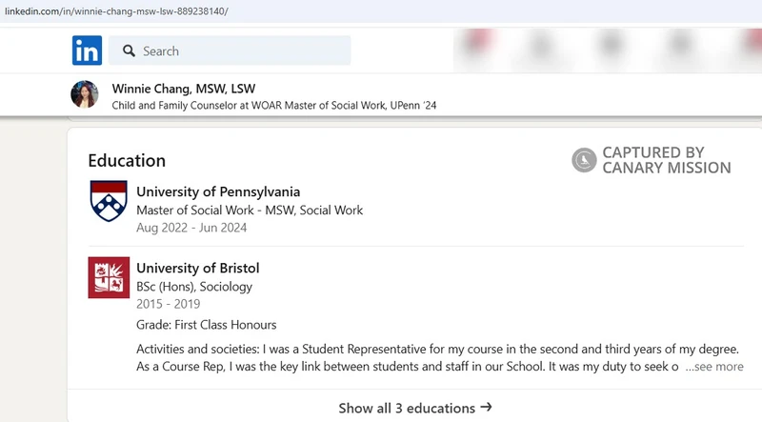Open the University of Pennsylvania shield logo
This screenshot has width=762, height=422.
[x=109, y=201]
